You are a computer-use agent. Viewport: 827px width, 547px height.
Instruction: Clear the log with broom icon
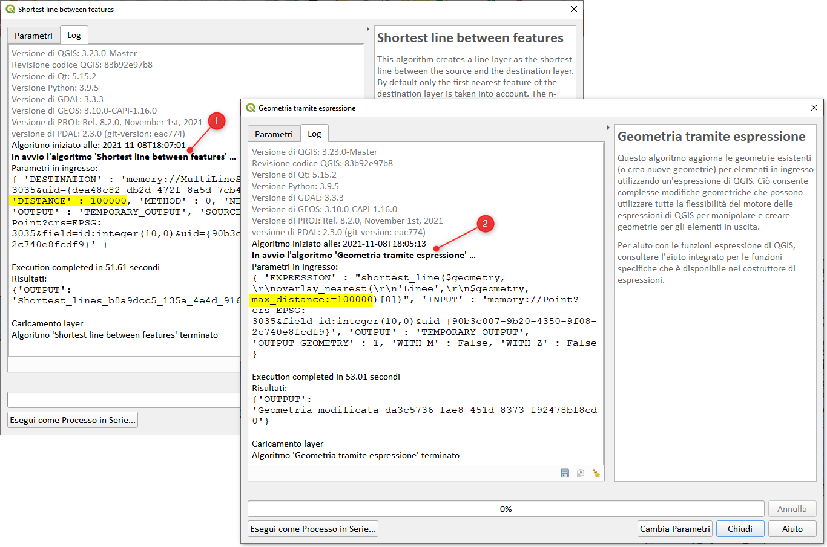(596, 473)
